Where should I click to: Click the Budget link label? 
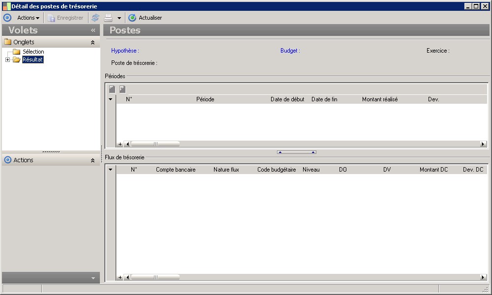(x=290, y=51)
